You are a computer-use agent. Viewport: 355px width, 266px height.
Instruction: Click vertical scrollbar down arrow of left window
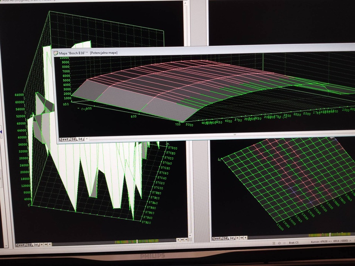click(x=190, y=236)
